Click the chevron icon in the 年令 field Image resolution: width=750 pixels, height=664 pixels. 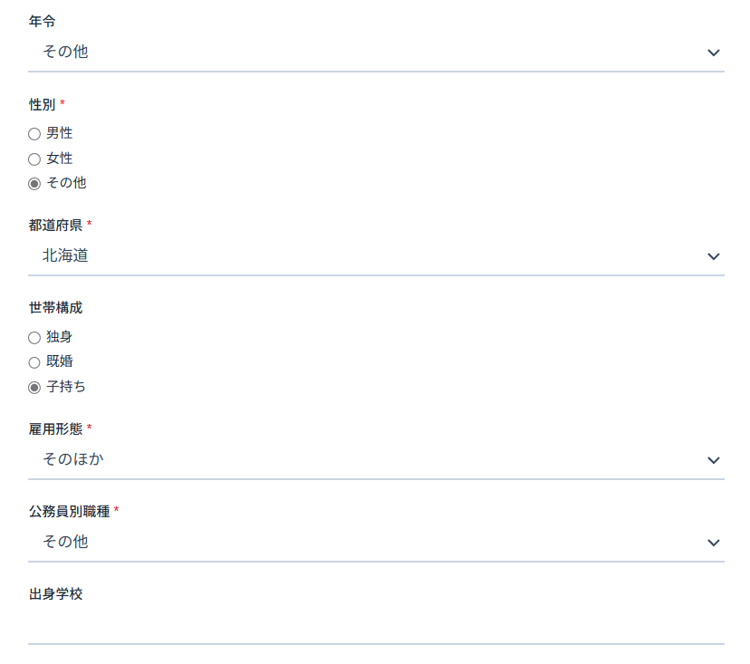pos(713,53)
